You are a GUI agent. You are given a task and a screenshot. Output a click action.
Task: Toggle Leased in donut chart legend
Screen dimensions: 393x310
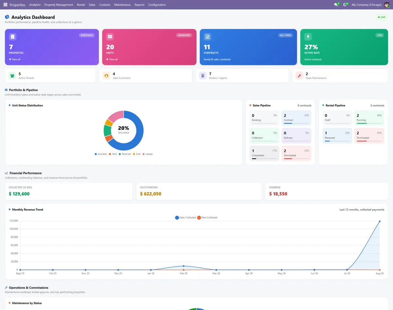[147, 154]
